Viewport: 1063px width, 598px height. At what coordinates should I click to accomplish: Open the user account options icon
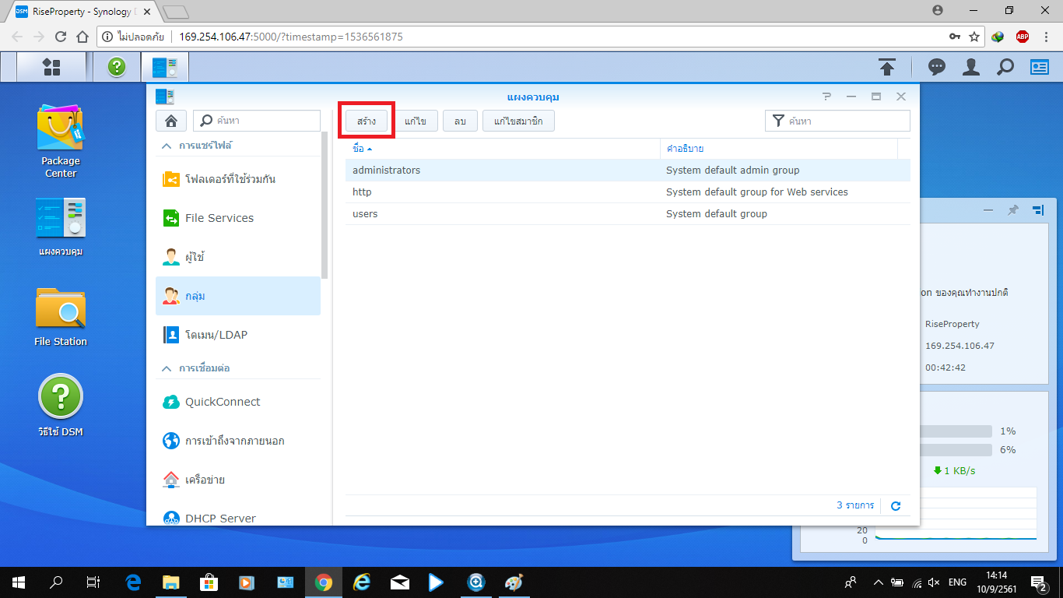click(x=970, y=68)
